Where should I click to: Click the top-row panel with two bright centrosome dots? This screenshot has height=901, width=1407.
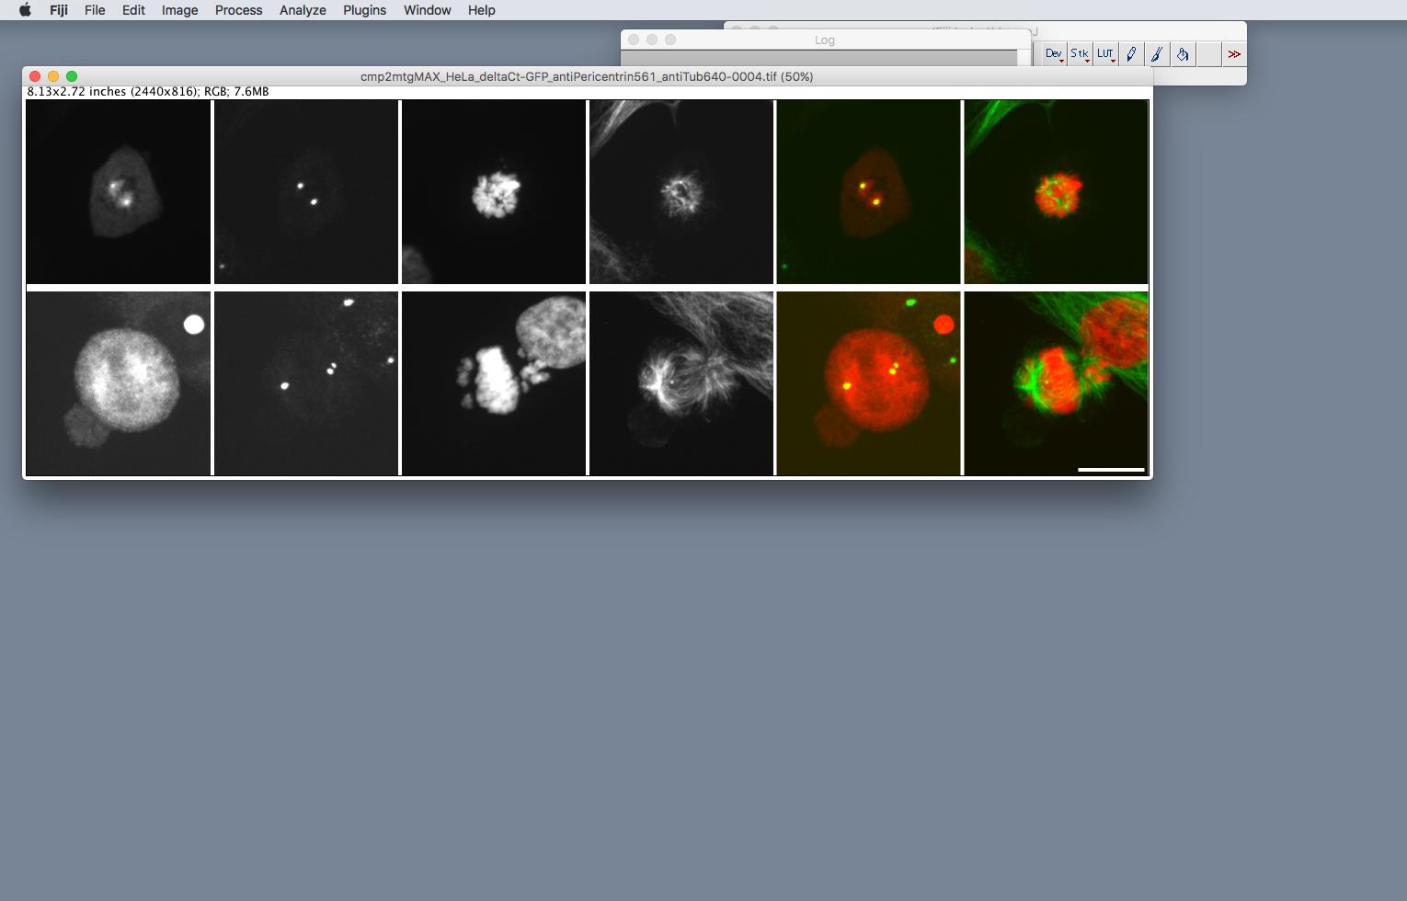(x=306, y=192)
